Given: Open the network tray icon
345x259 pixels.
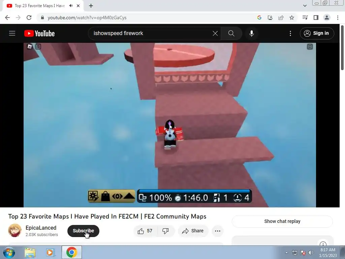Looking at the screenshot, I should 294,253.
